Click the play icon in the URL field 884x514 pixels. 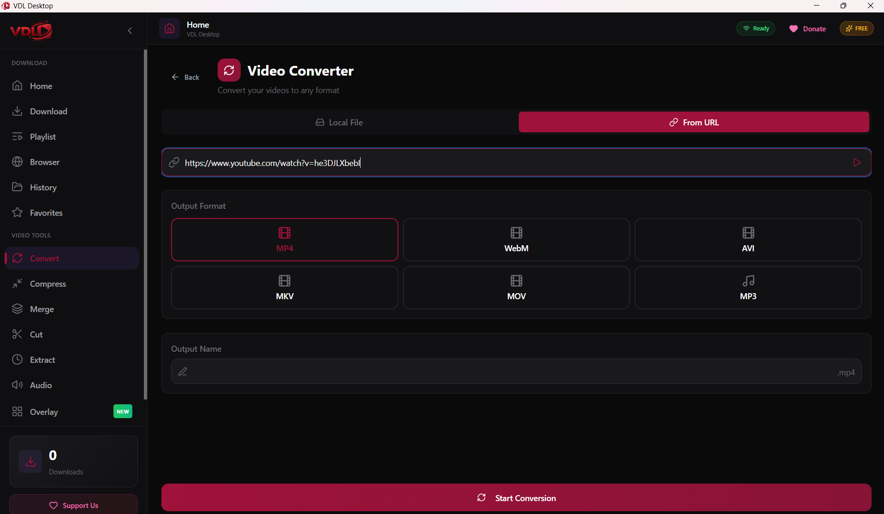tap(857, 162)
